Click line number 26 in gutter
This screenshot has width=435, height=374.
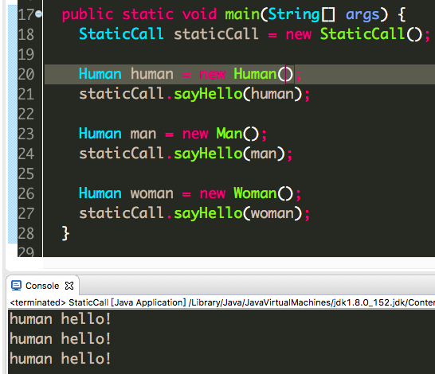point(25,193)
